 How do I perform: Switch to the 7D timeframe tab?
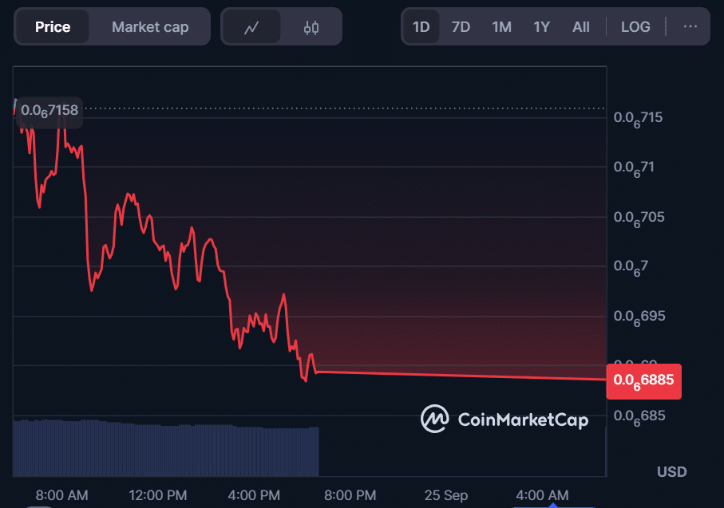(461, 26)
